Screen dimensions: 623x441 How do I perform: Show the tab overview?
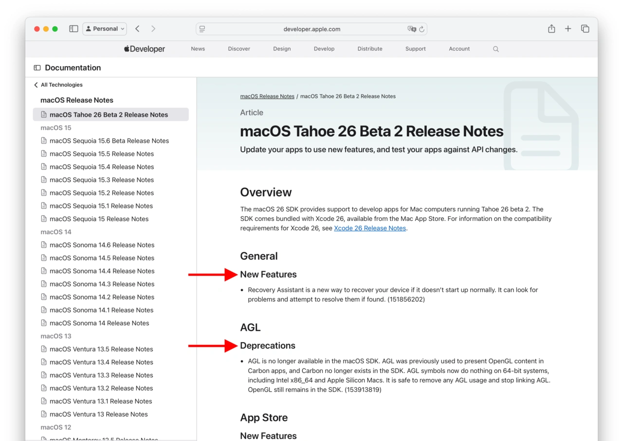(x=585, y=29)
